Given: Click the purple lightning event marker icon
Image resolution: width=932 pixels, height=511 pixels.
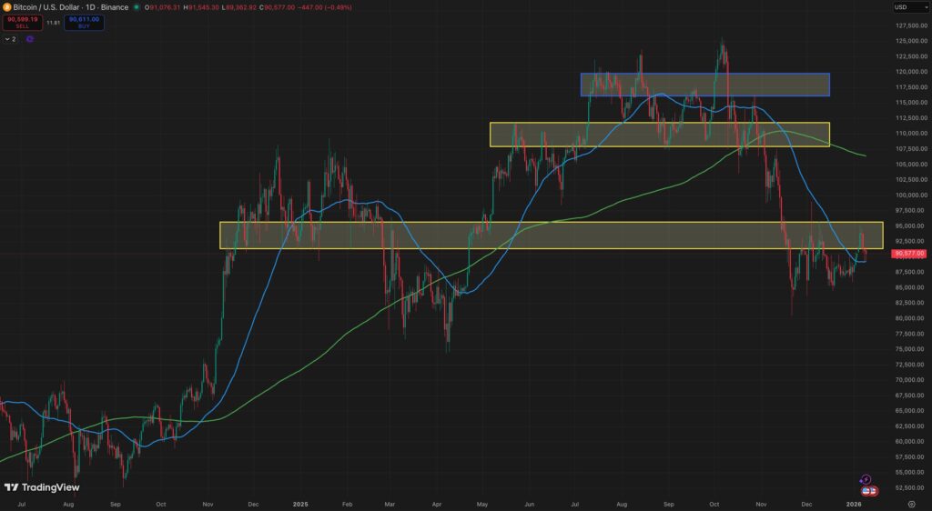Looking at the screenshot, I should [866, 479].
